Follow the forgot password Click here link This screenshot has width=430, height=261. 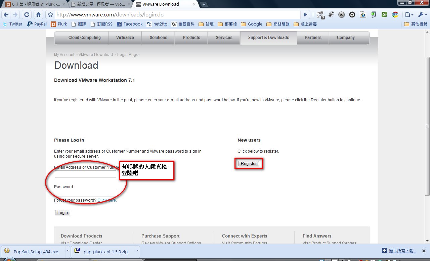(107, 200)
